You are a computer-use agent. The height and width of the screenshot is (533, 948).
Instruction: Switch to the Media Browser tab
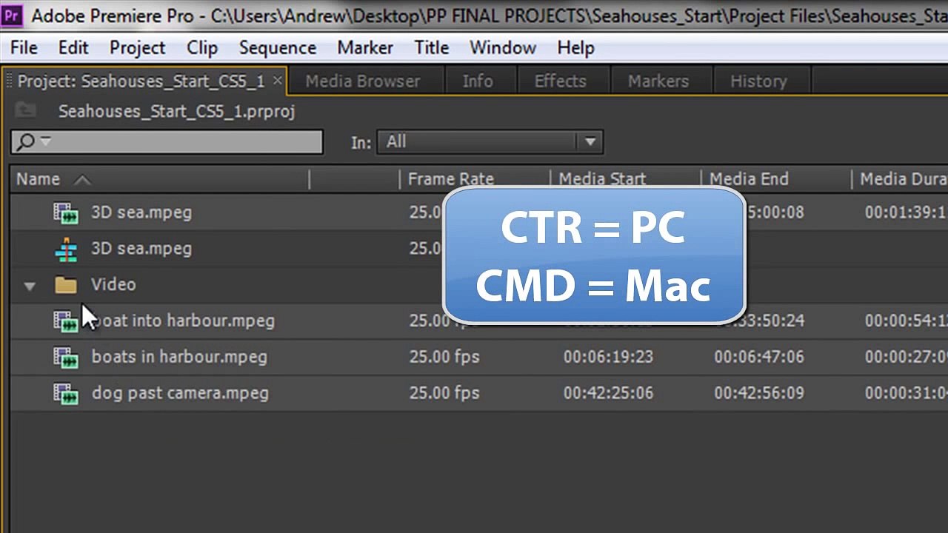[x=362, y=81]
